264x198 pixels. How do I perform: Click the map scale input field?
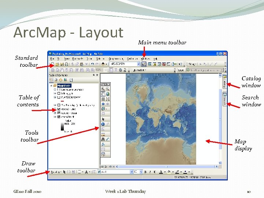123,64
